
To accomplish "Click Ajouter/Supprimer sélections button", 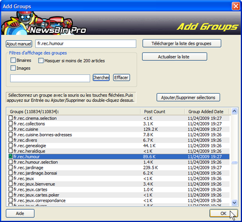I will click(x=188, y=98).
